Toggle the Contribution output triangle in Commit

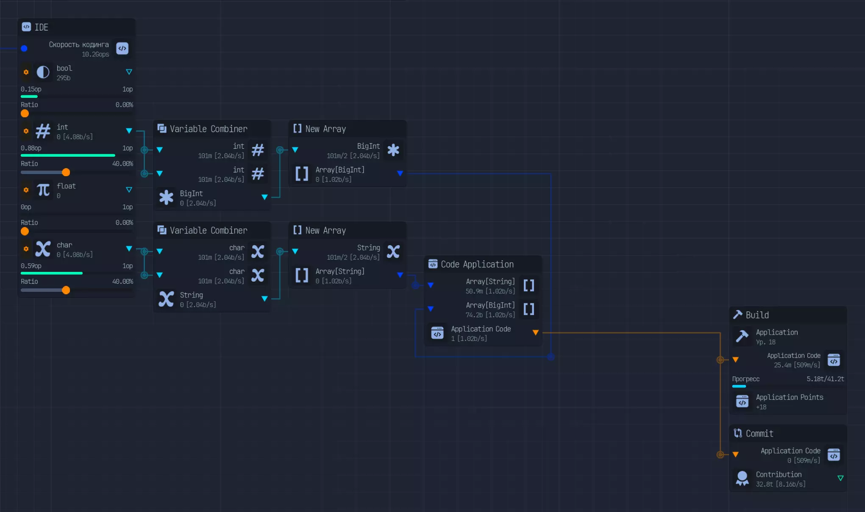(x=840, y=479)
